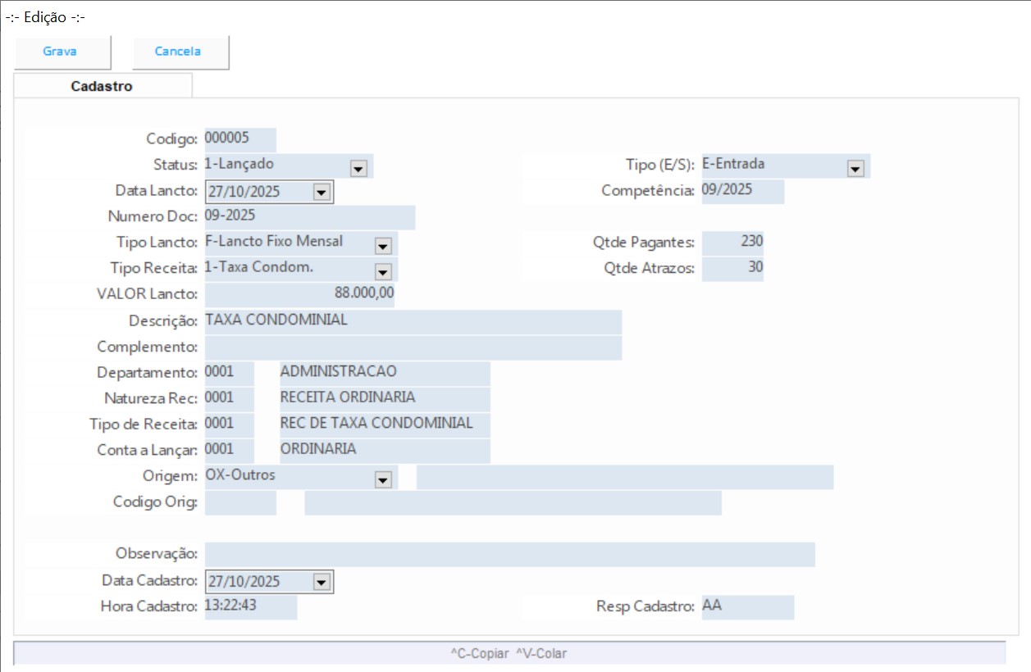
Task: Select the empty Complemento field
Action: [x=413, y=347]
